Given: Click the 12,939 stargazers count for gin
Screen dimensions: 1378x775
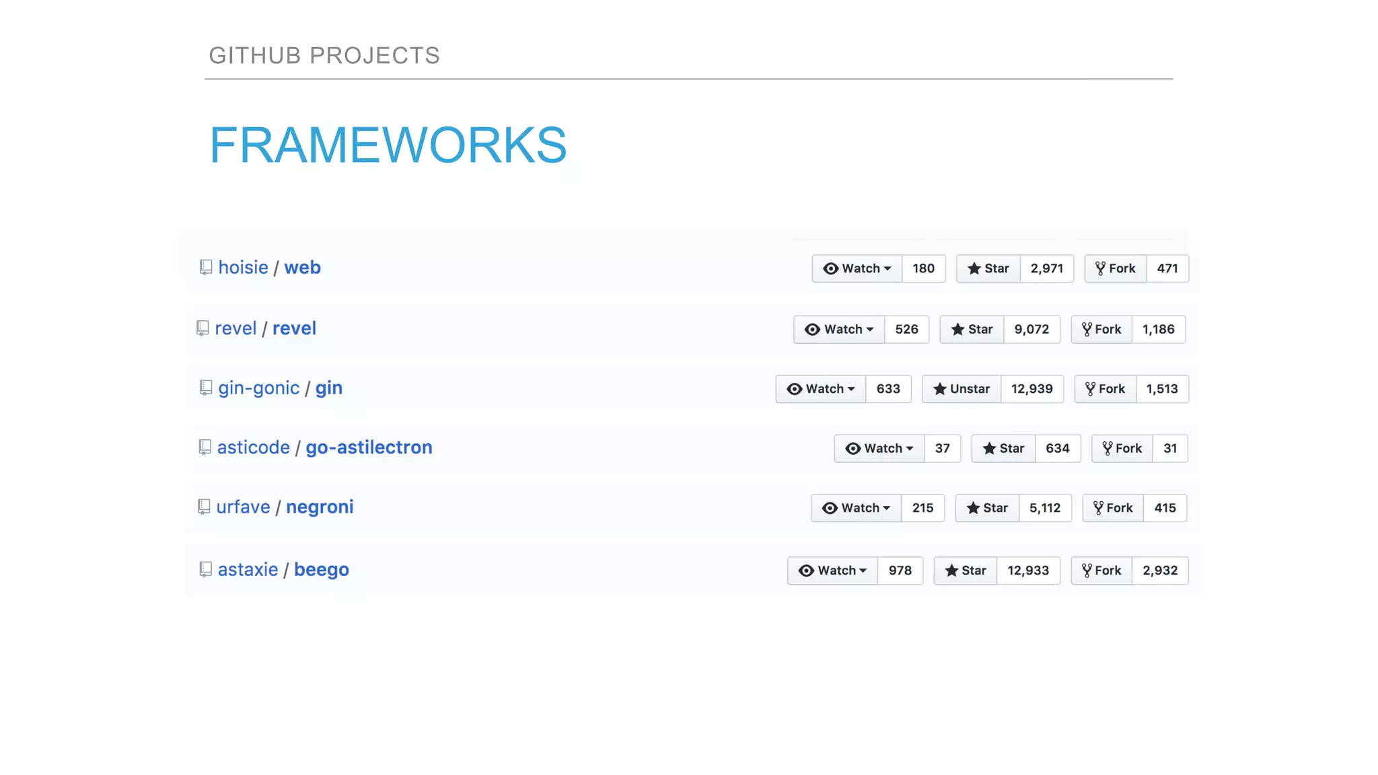Looking at the screenshot, I should click(1031, 389).
